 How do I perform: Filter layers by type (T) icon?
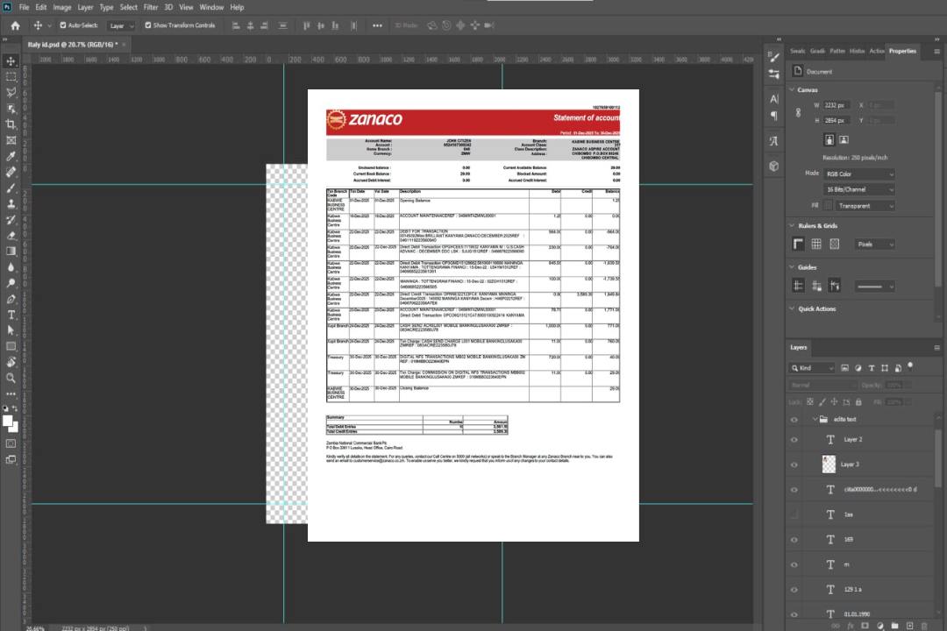(872, 368)
